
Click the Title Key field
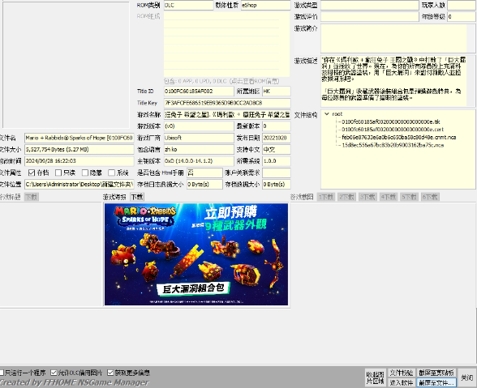[227, 103]
